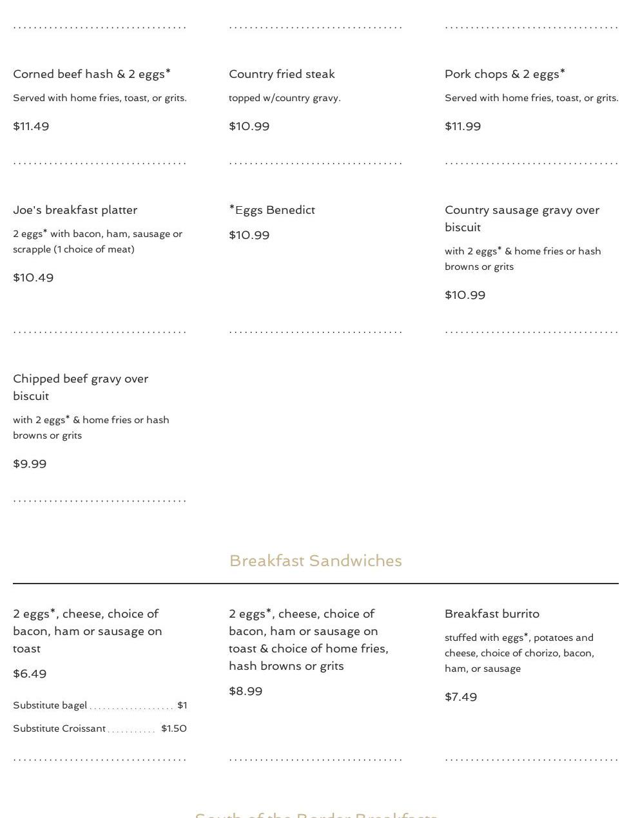Click the Corned beef hash & 2 eggs item
Viewport: 622px width, 818px height.
[92, 74]
